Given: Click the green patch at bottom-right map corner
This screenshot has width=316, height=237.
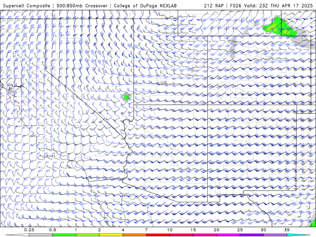Looking at the screenshot, I should (313, 223).
